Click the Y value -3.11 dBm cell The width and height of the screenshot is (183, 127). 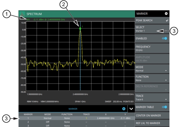pyautogui.click(x=125, y=118)
